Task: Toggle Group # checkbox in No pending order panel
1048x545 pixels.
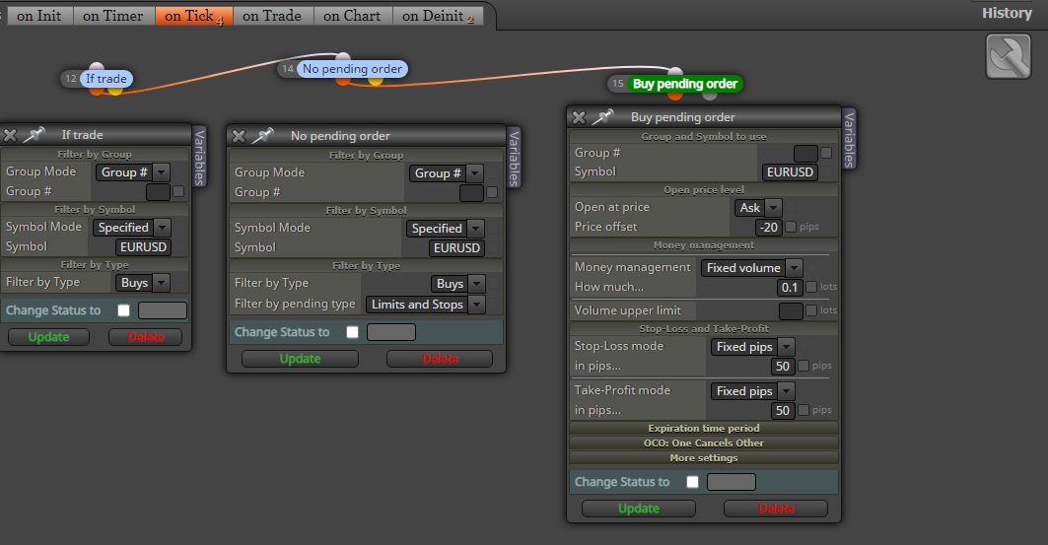Action: click(492, 192)
